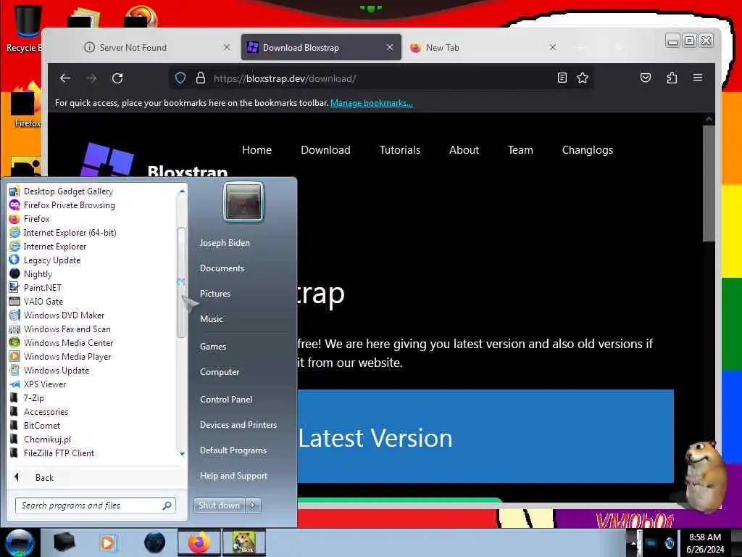
Task: Go Back to the main Start menu view
Action: 96,477
